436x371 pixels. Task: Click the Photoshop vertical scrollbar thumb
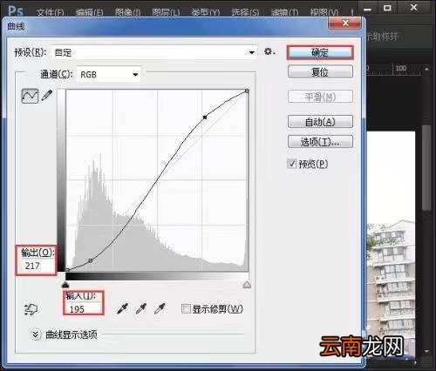click(426, 167)
